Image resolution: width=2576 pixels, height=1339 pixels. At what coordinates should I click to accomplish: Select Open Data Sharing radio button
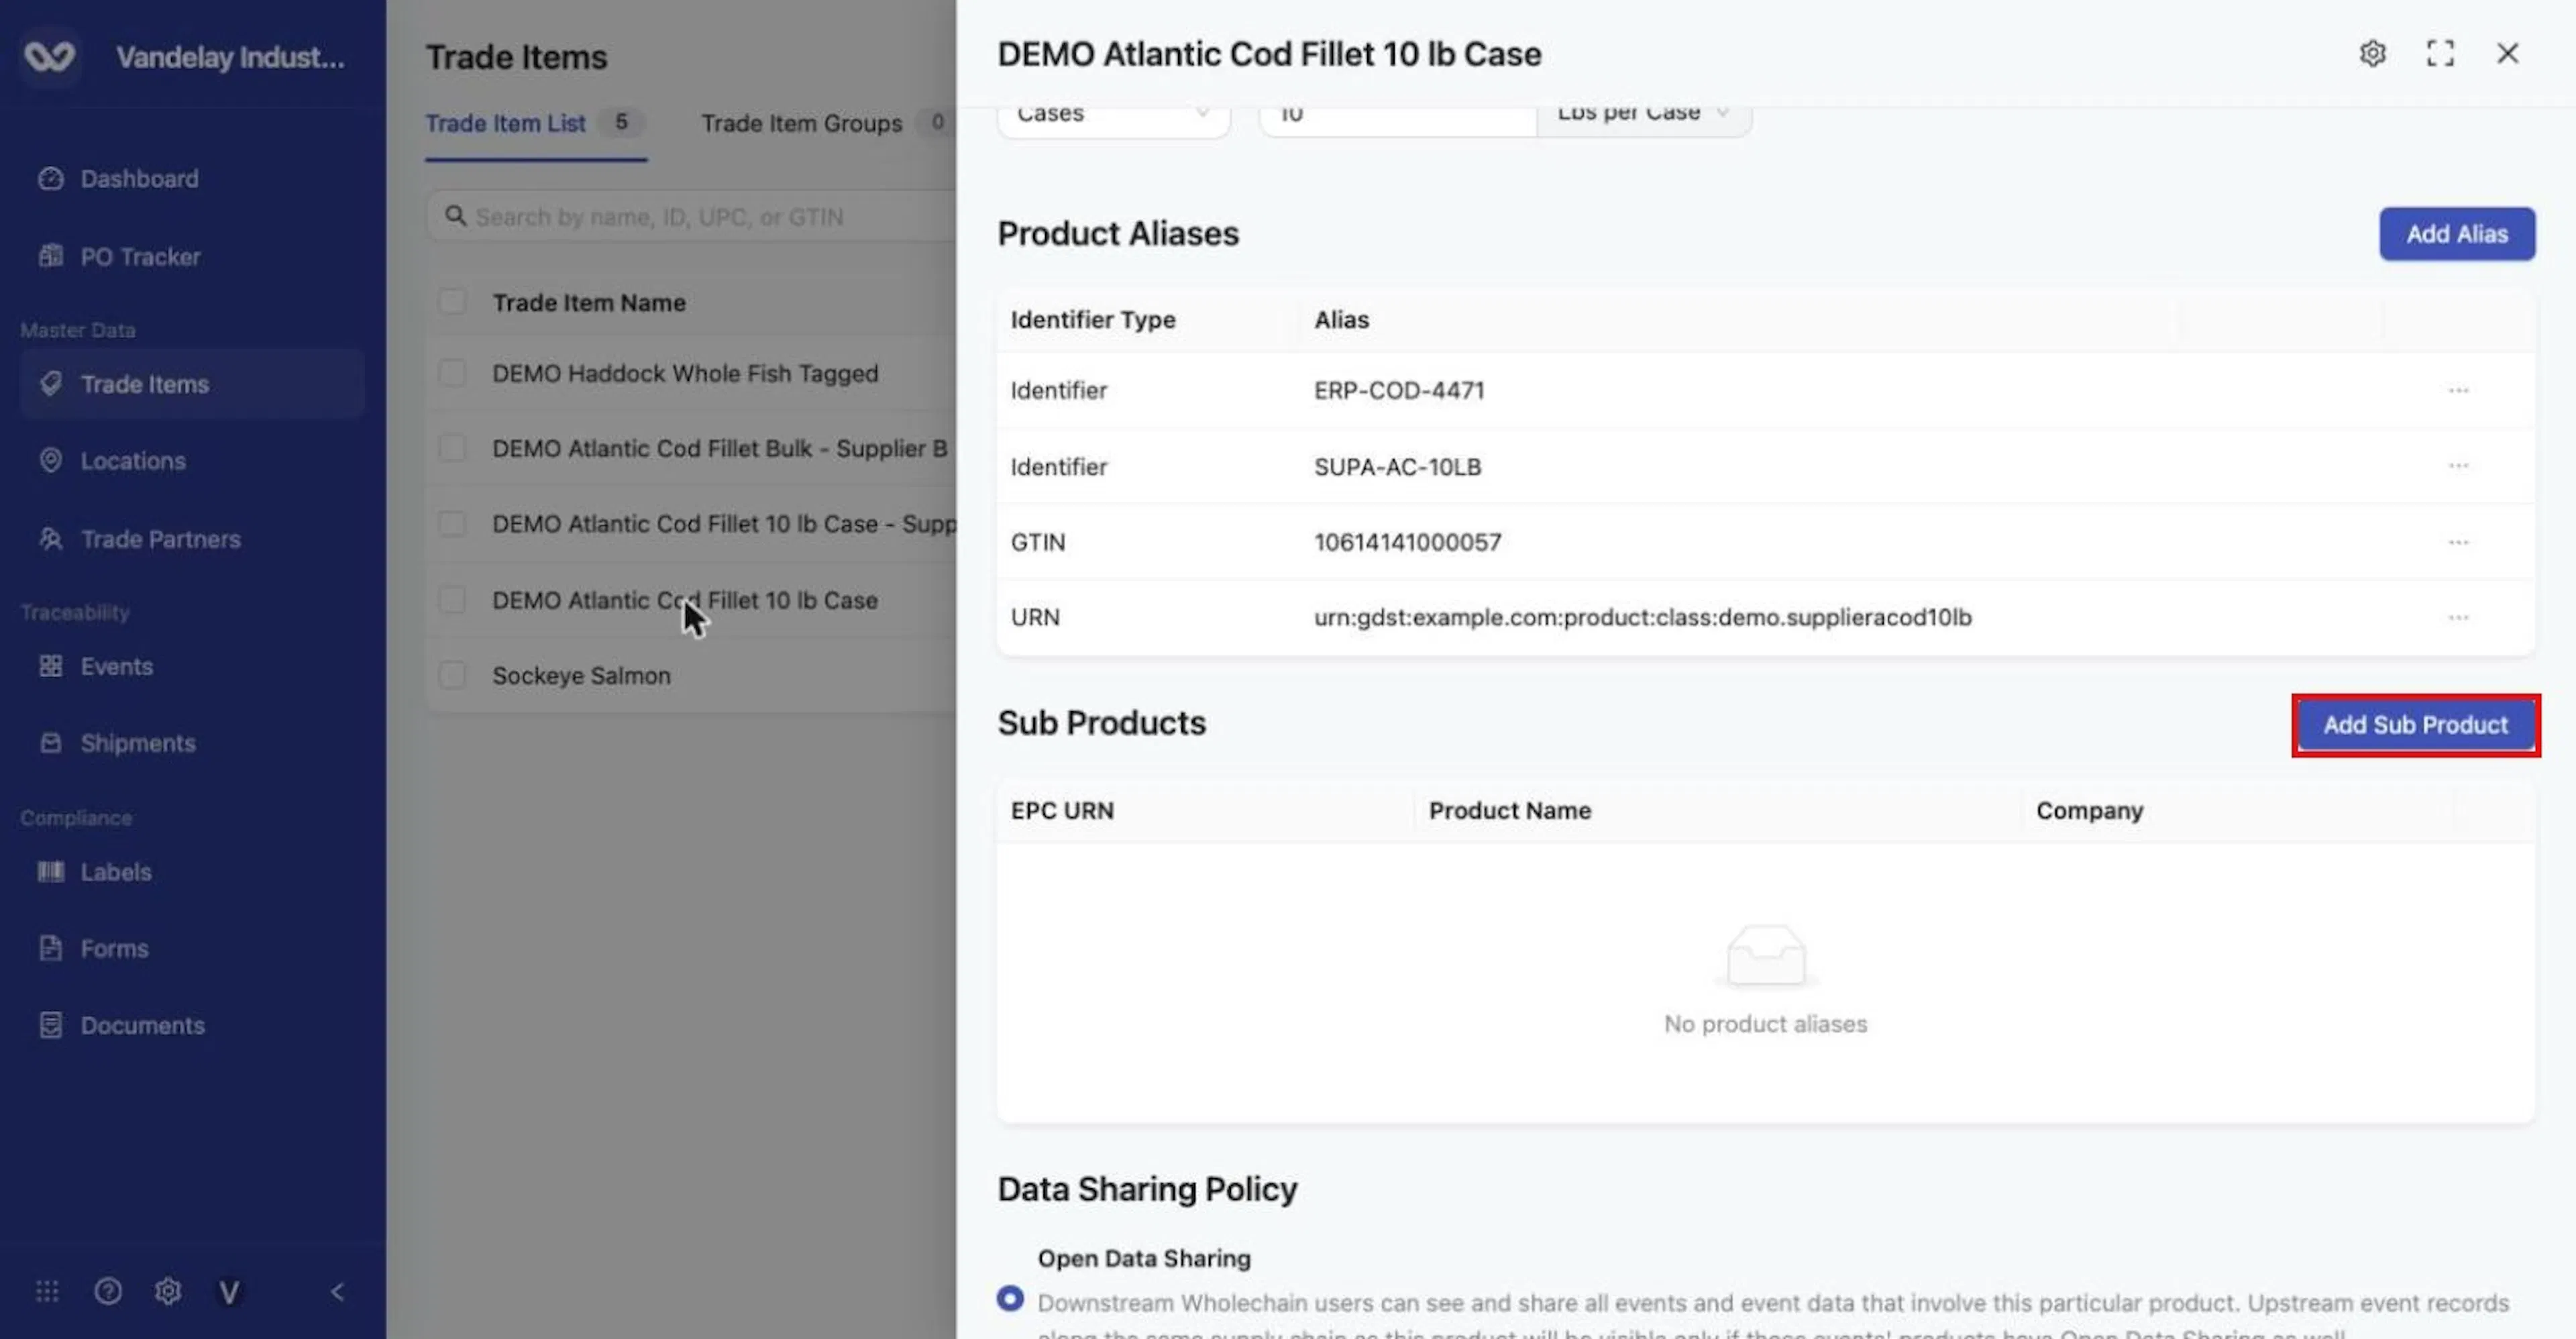[x=1010, y=1298]
